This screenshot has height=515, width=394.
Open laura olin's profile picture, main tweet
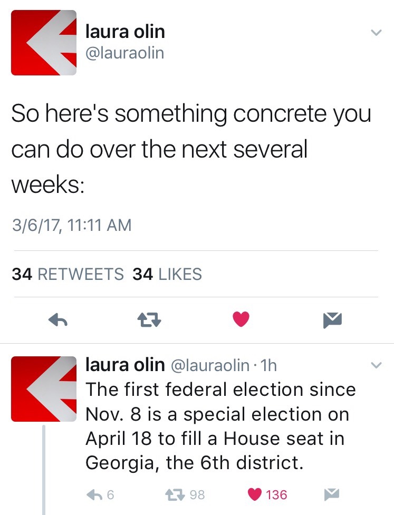coord(44,43)
